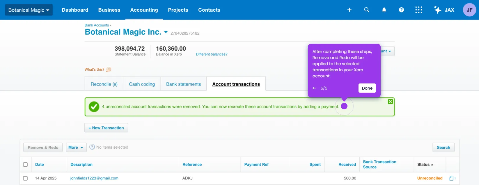
Task: Click the purple tour hotspot dot
Action: click(x=344, y=106)
